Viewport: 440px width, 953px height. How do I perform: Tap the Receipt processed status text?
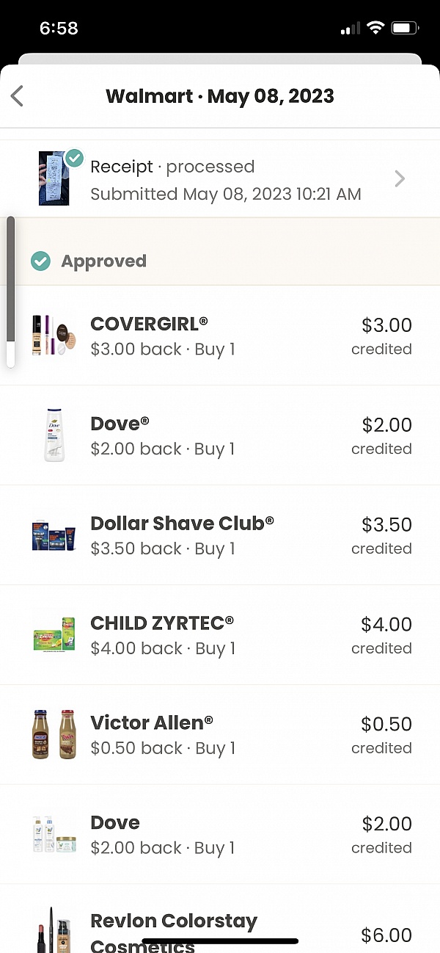(x=172, y=167)
